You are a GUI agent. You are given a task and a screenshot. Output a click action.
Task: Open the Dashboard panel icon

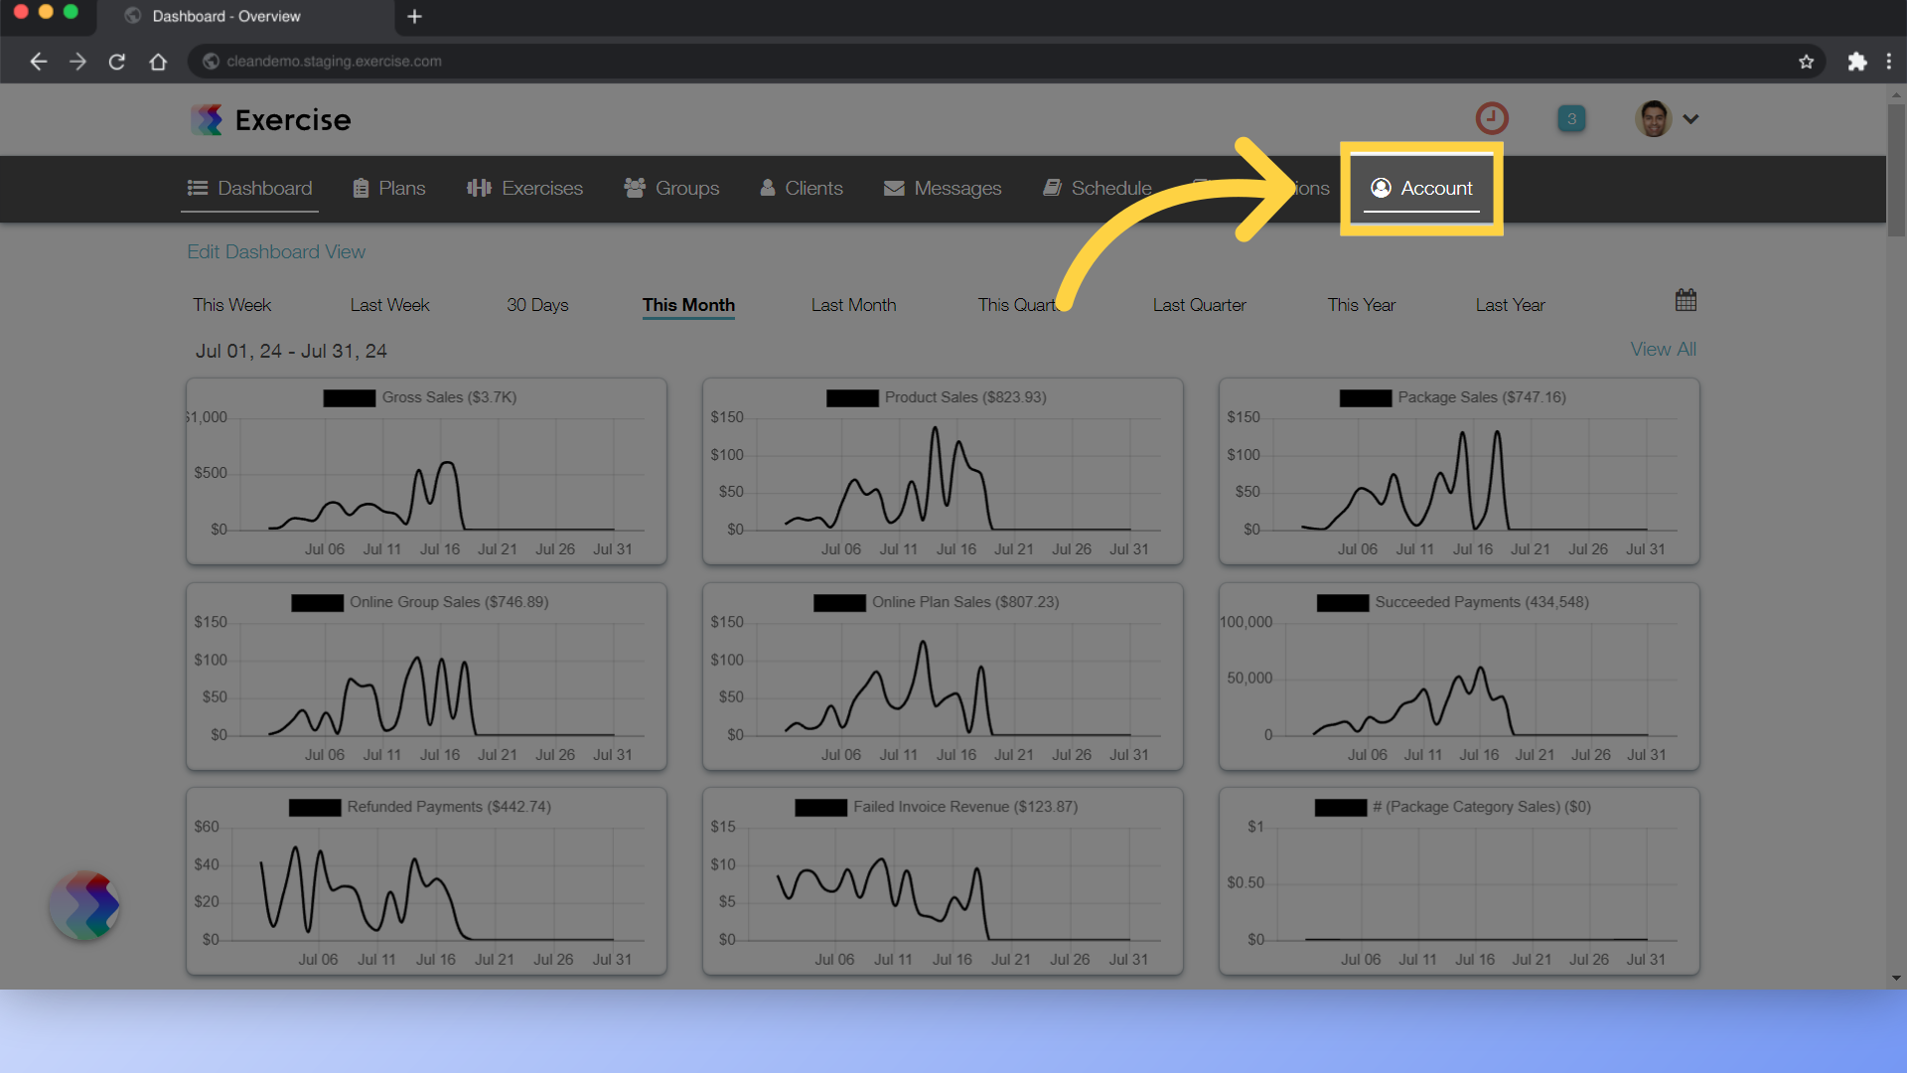click(x=199, y=188)
